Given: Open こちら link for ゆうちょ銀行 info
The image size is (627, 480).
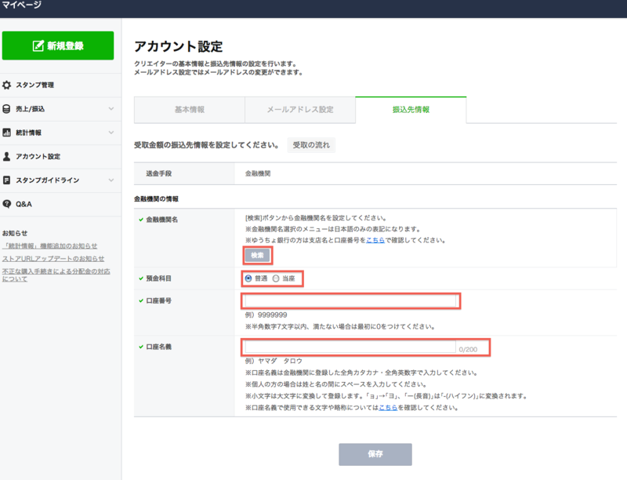Looking at the screenshot, I should coord(375,241).
